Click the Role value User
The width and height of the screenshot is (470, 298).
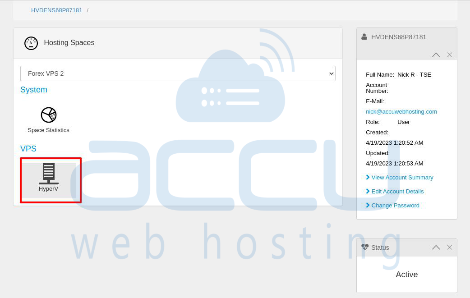click(x=403, y=122)
